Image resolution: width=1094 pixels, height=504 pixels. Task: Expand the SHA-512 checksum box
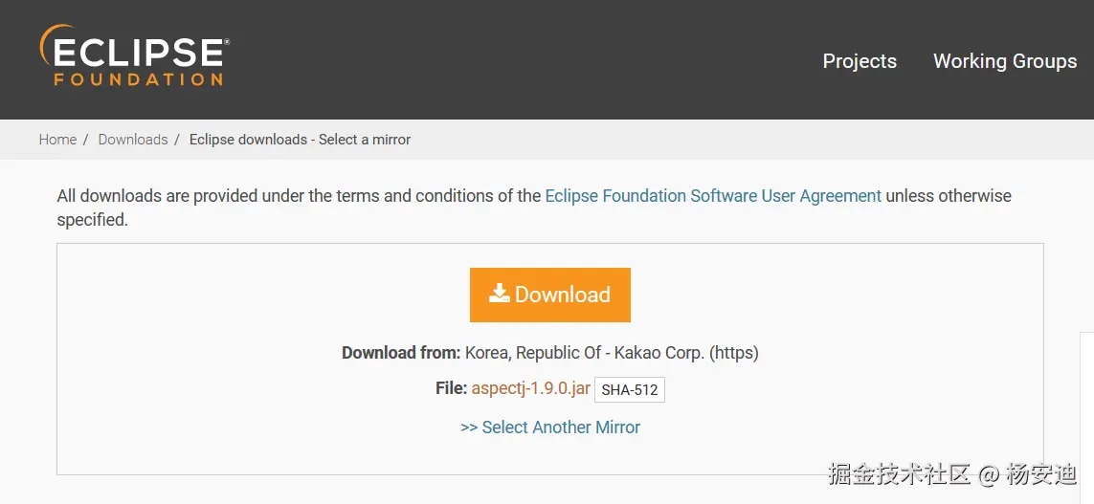point(630,389)
